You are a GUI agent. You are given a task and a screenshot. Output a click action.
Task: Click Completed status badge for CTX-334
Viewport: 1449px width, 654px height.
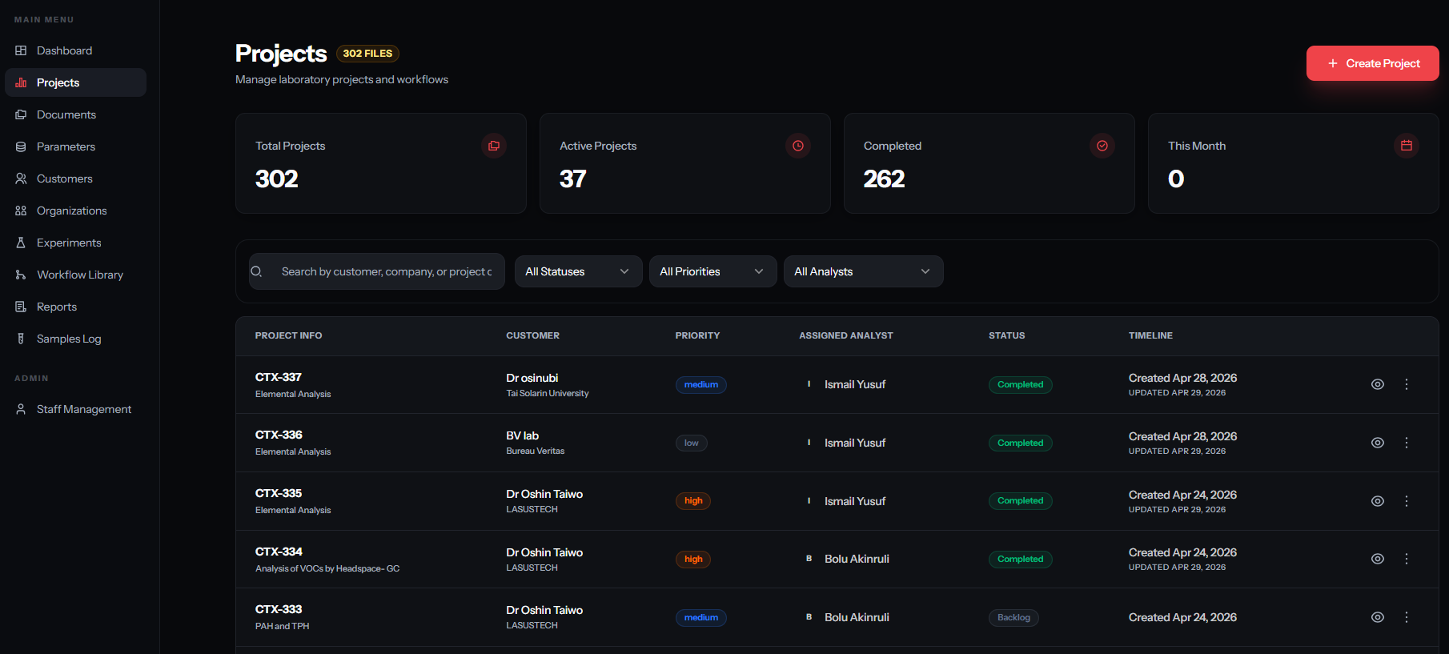point(1020,559)
